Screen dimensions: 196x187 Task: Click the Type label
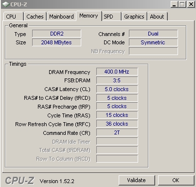pyautogui.click(x=20, y=34)
